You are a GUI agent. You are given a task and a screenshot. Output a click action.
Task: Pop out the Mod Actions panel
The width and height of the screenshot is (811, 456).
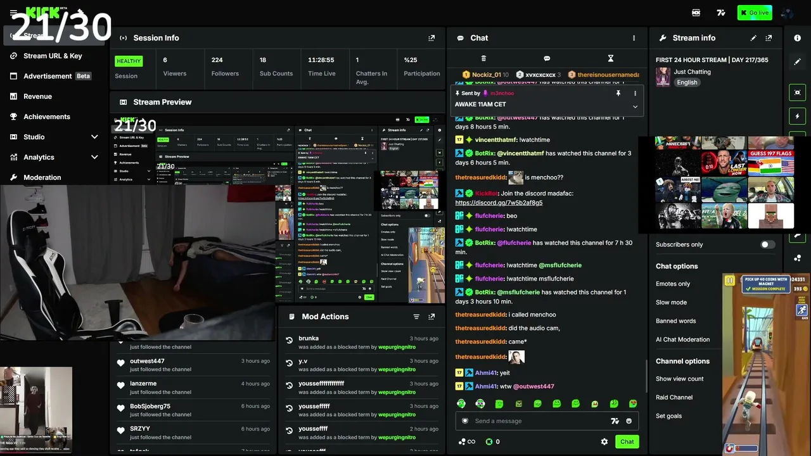(431, 317)
